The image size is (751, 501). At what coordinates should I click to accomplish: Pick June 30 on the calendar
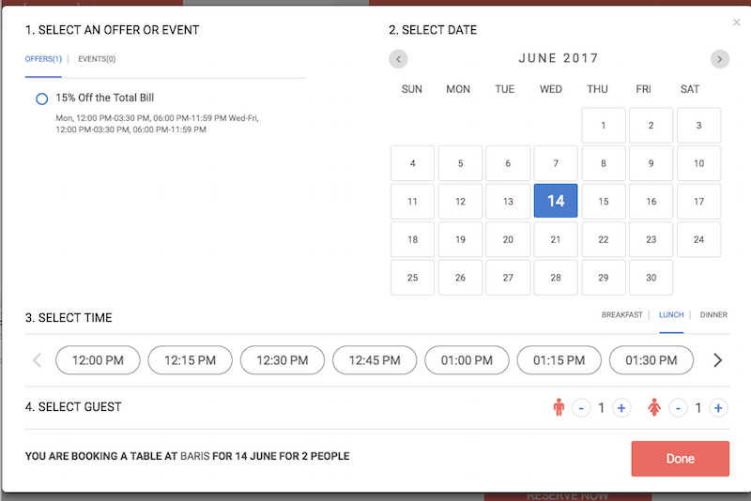[x=651, y=278]
